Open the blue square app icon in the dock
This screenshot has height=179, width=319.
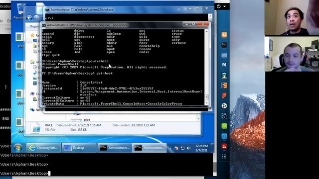pos(224,136)
